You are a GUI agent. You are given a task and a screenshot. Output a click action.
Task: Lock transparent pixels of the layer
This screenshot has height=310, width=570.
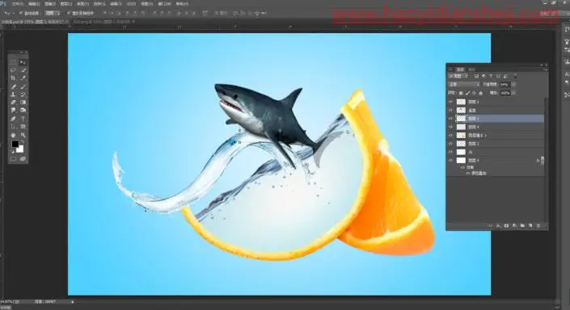461,94
